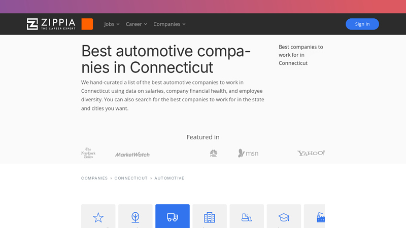Select the factory manufacturing category tile
The width and height of the screenshot is (406, 228).
314,216
